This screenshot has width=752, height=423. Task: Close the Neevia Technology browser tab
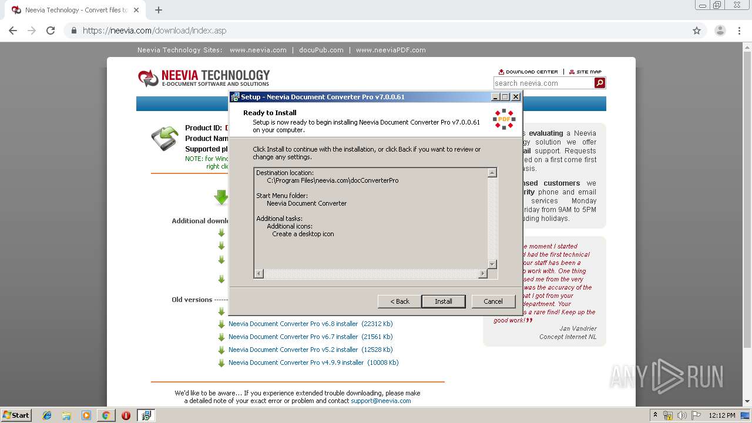tap(136, 10)
